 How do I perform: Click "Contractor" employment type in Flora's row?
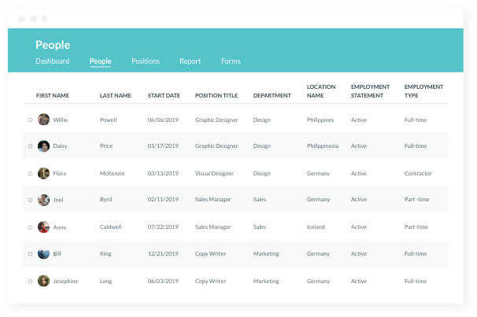(x=418, y=174)
